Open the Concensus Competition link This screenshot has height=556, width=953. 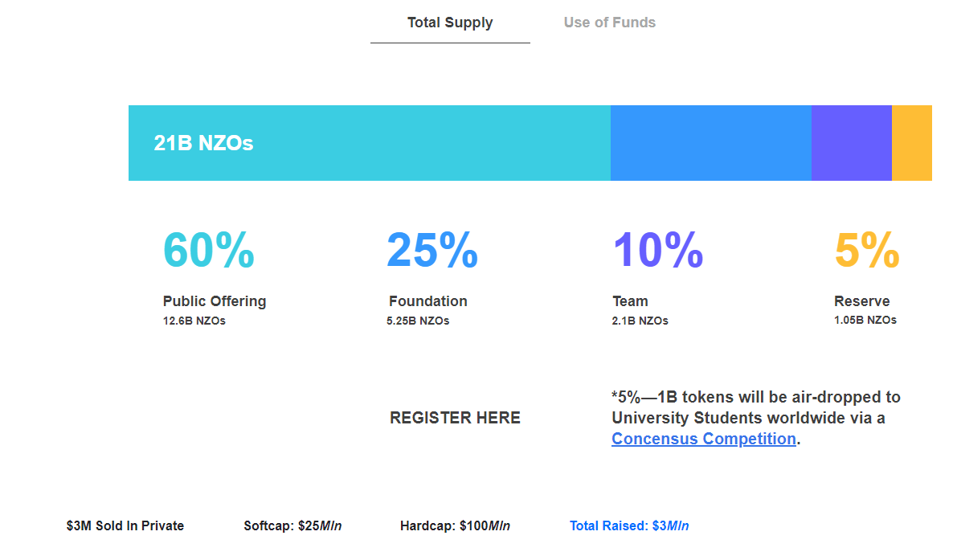pos(703,439)
